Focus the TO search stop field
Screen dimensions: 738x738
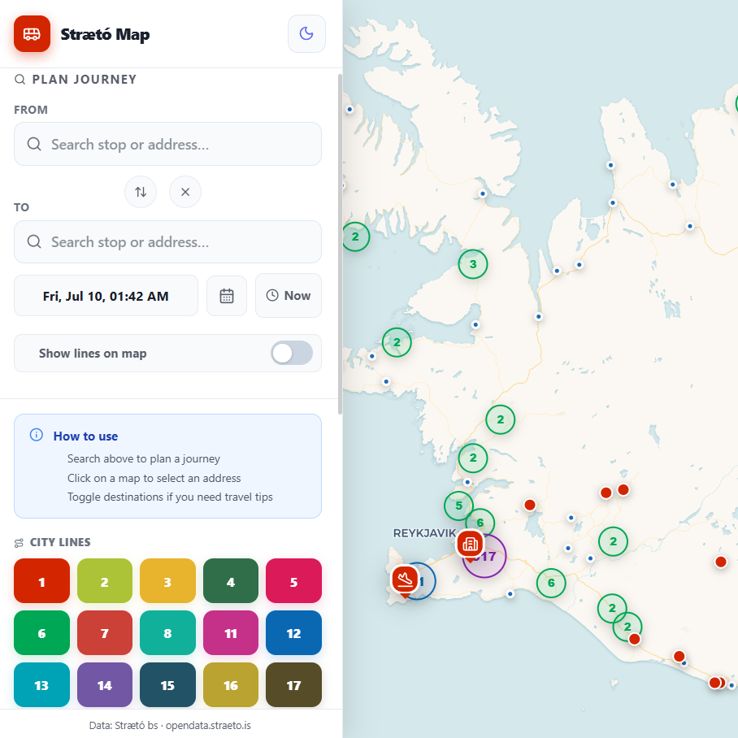point(167,242)
